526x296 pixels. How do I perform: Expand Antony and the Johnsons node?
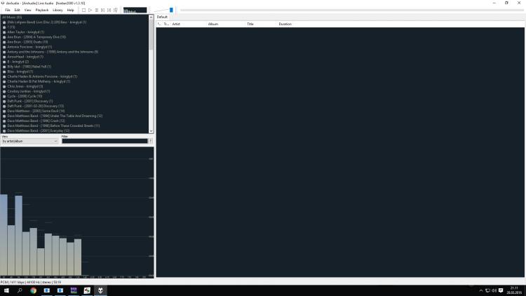[x=4, y=52]
